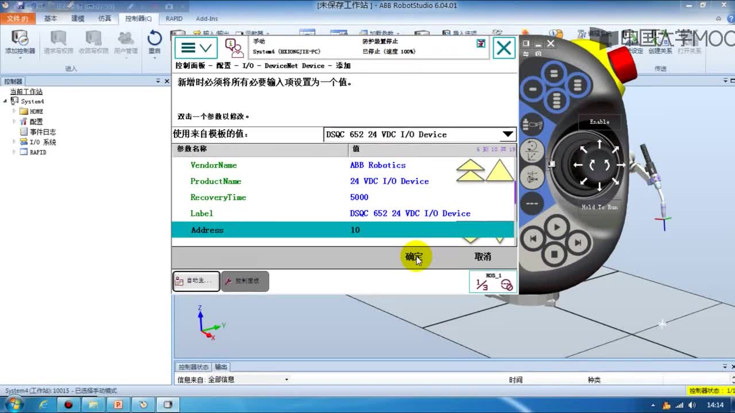This screenshot has height=413, width=735.
Task: Expand the System4 tree node
Action: pos(5,102)
